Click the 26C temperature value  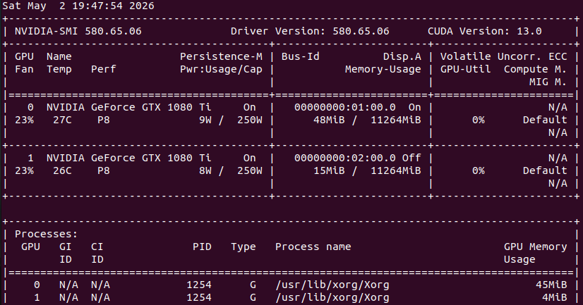tap(62, 170)
